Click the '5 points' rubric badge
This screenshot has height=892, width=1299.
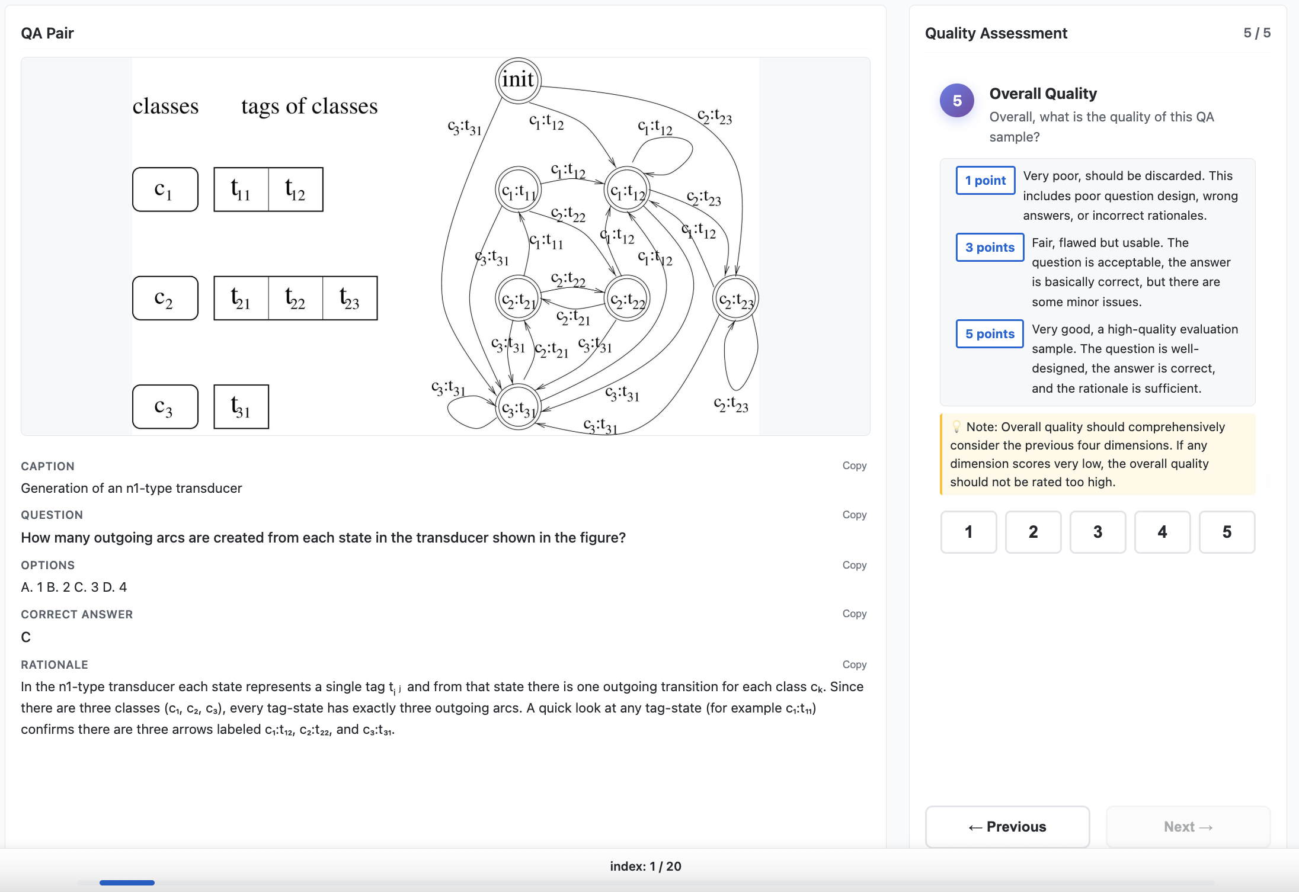[989, 334]
